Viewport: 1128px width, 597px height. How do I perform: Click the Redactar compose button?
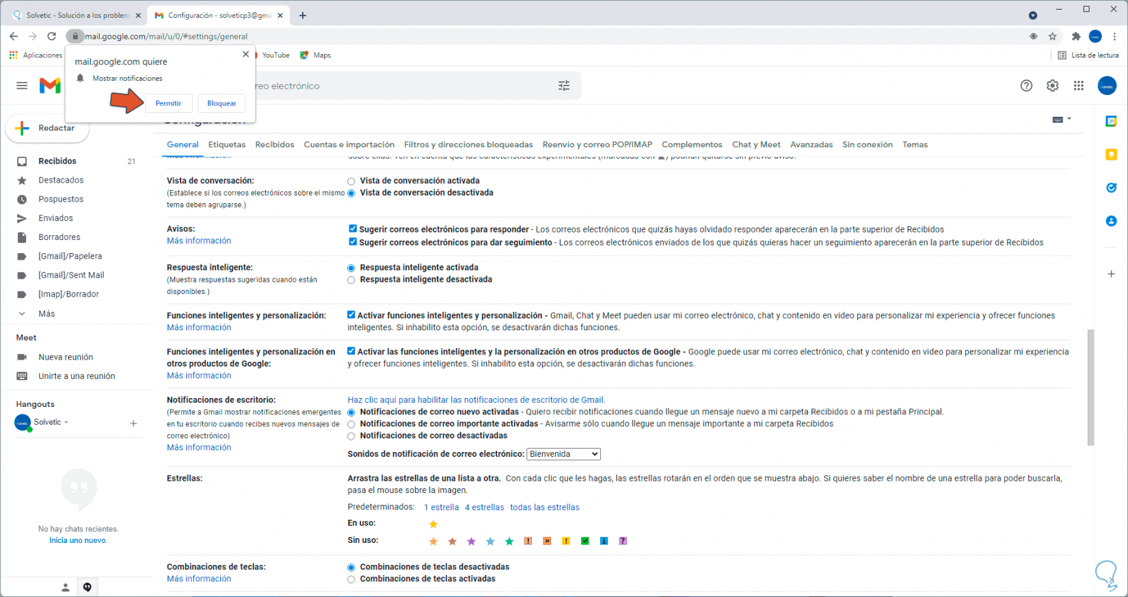click(x=47, y=129)
